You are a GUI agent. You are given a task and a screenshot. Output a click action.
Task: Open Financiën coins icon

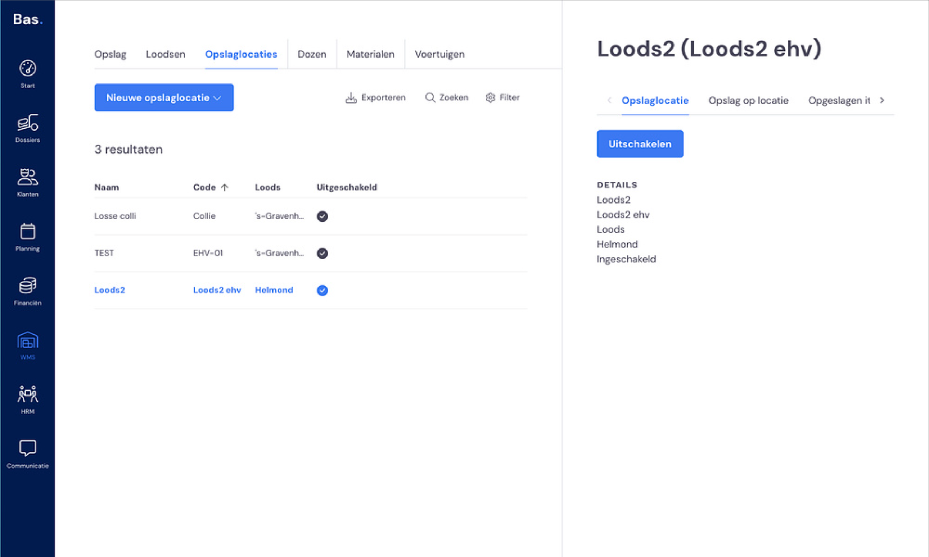(27, 286)
